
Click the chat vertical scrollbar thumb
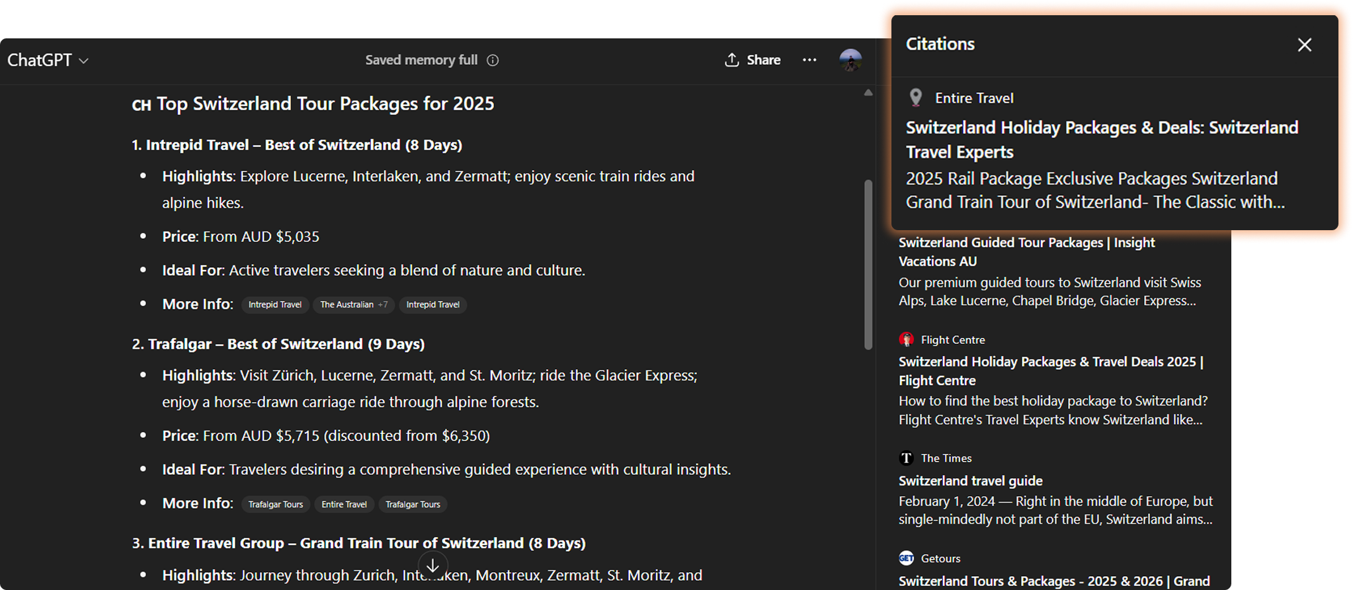click(x=868, y=265)
